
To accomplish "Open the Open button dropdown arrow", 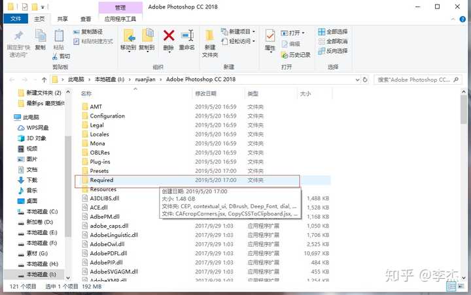I will [x=303, y=33].
